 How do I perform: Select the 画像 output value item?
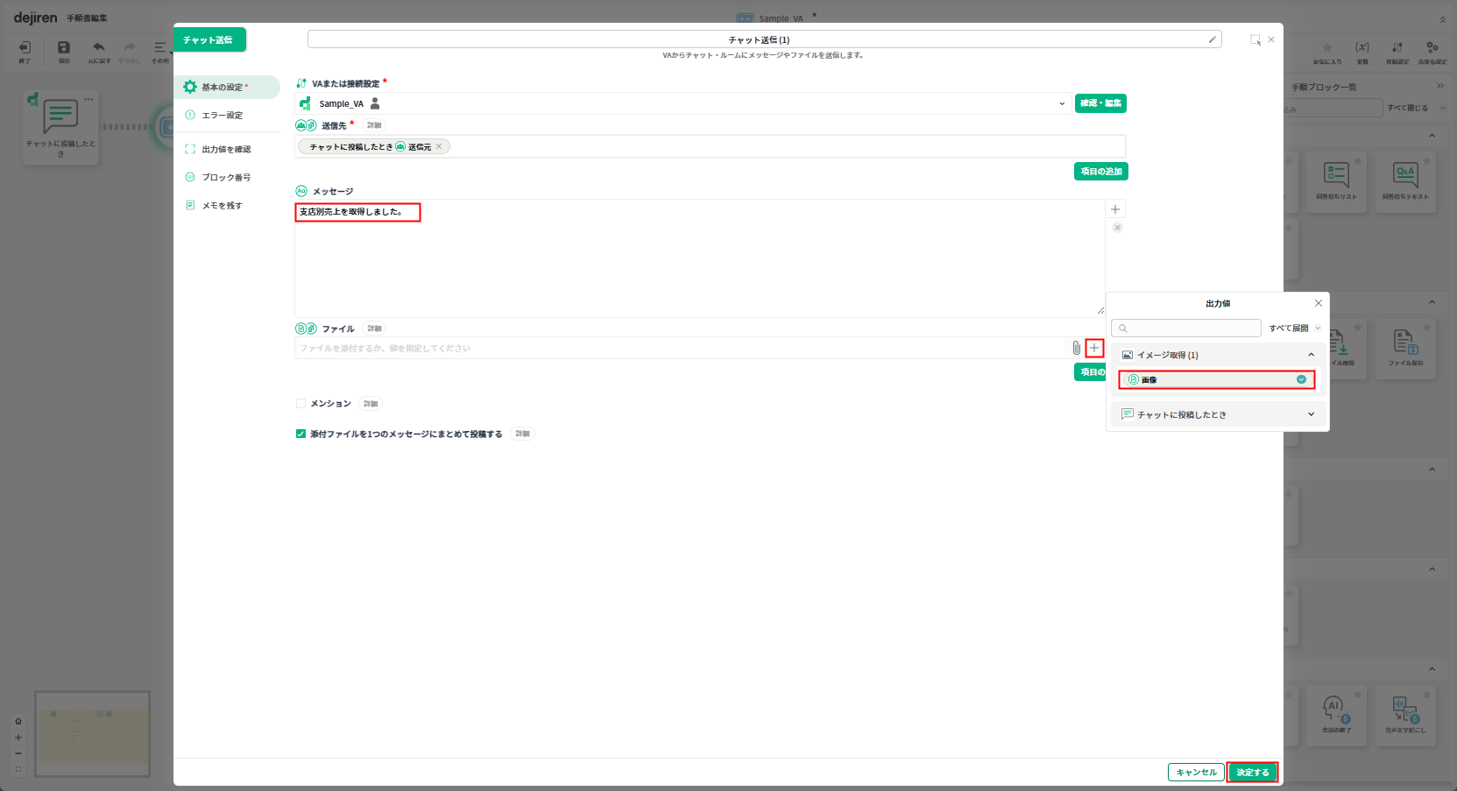(x=1216, y=380)
